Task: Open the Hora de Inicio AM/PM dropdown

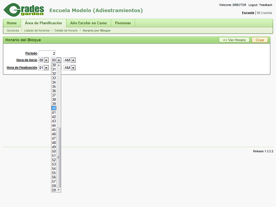Action: tap(69, 60)
